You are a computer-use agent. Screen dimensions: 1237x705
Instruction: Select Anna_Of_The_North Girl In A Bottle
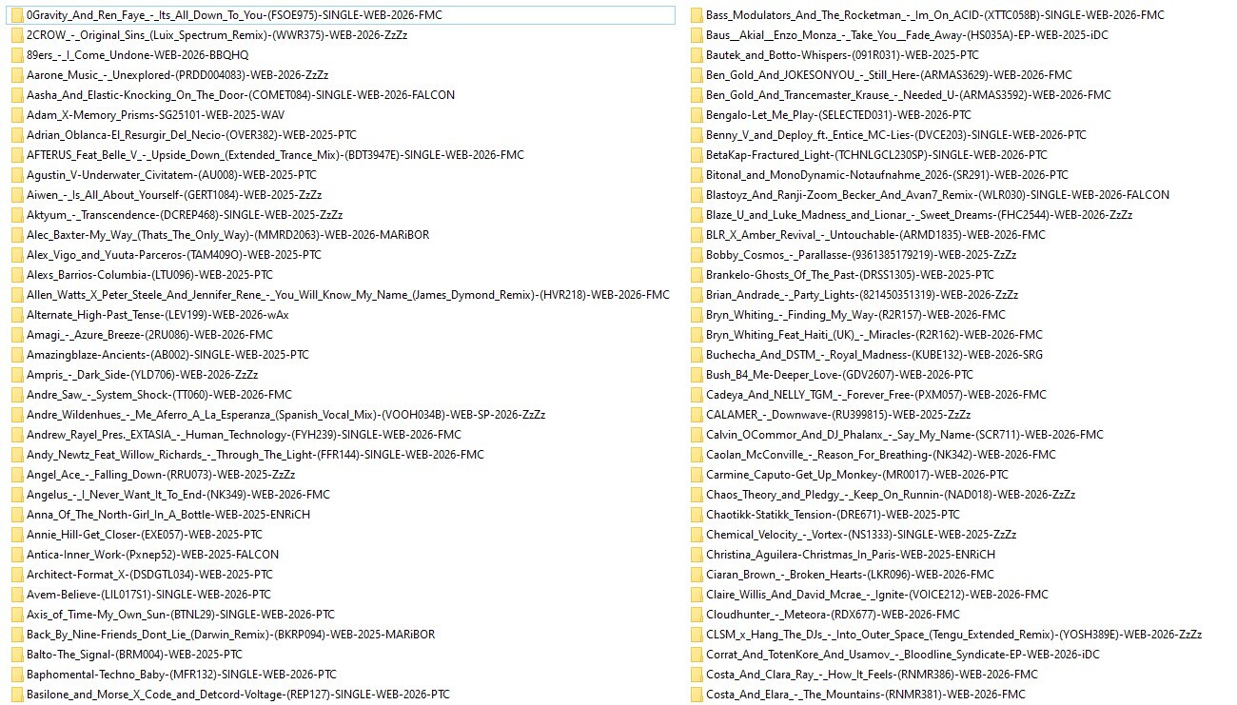click(x=168, y=515)
